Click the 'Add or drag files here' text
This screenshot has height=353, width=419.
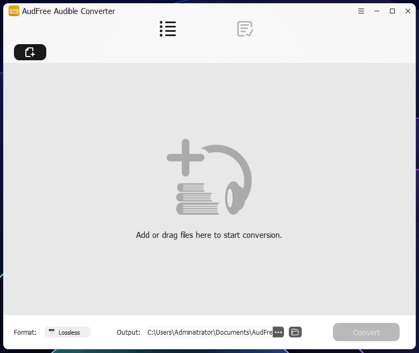(x=209, y=235)
